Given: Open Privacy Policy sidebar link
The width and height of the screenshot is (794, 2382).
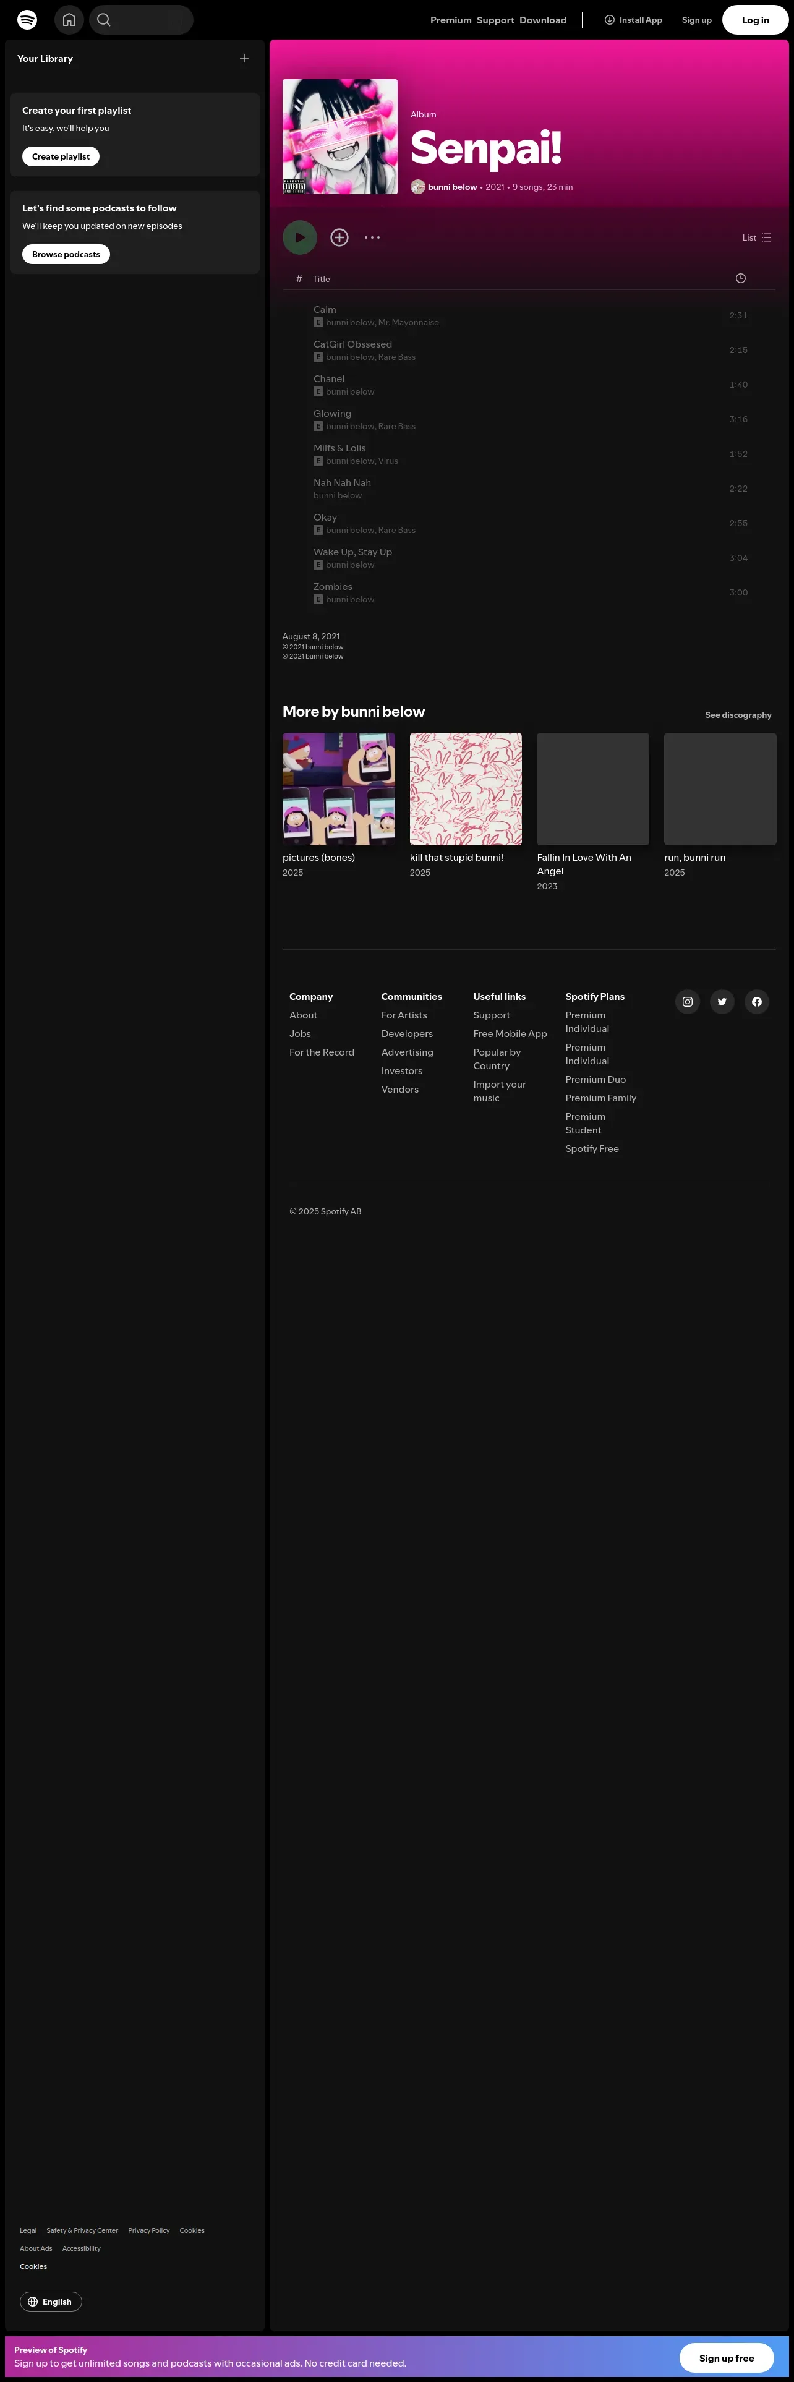Looking at the screenshot, I should pos(149,2230).
